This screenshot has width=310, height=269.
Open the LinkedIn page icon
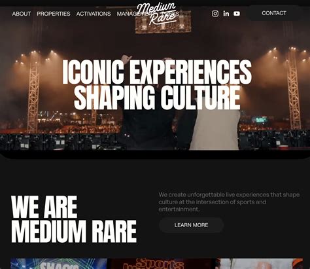coord(226,14)
